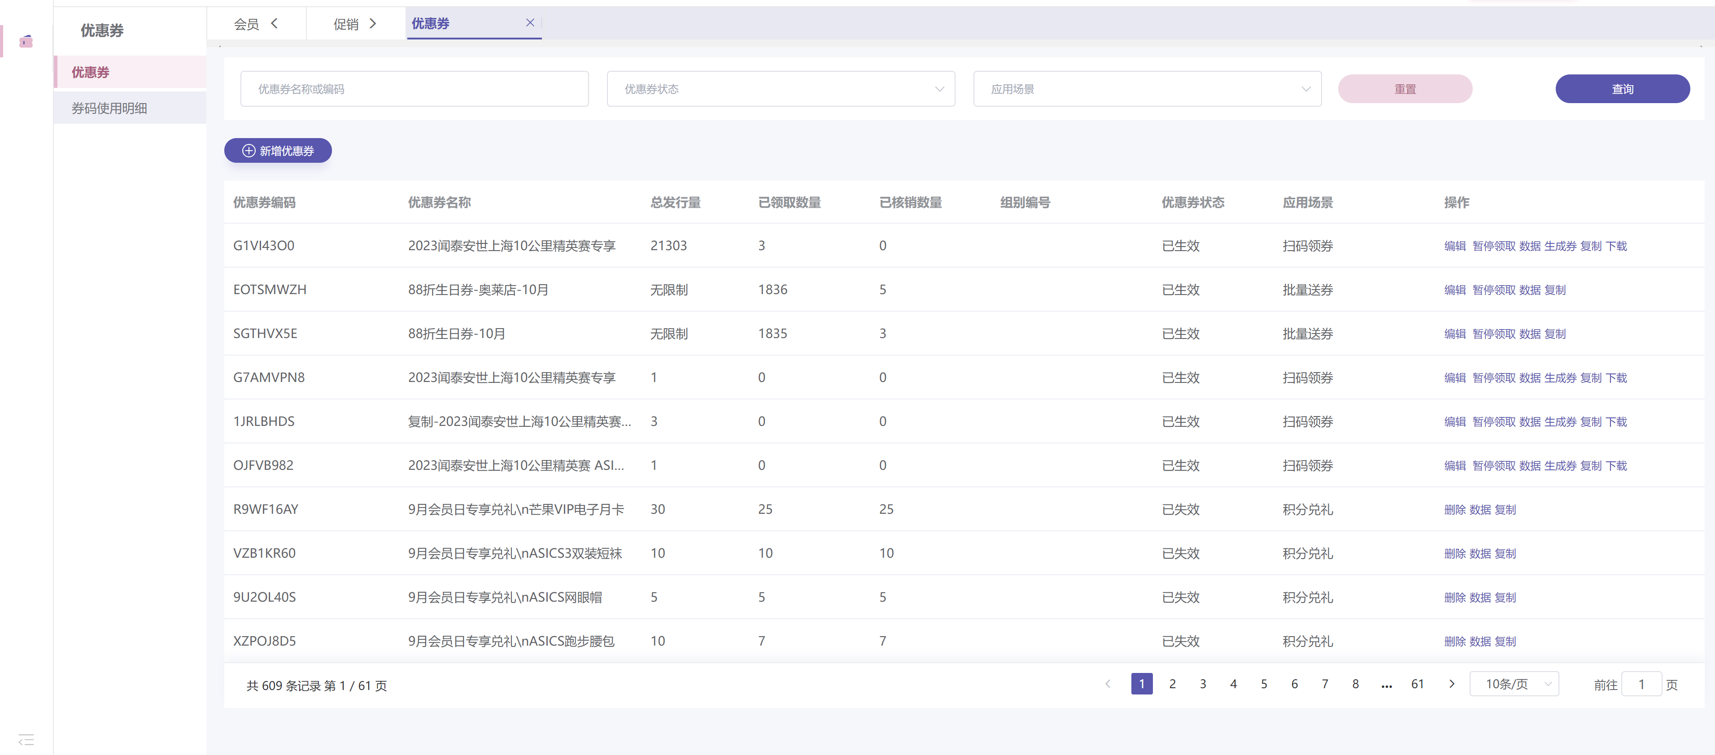Go to last page 61
Viewport: 1715px width, 755px height.
1418,684
